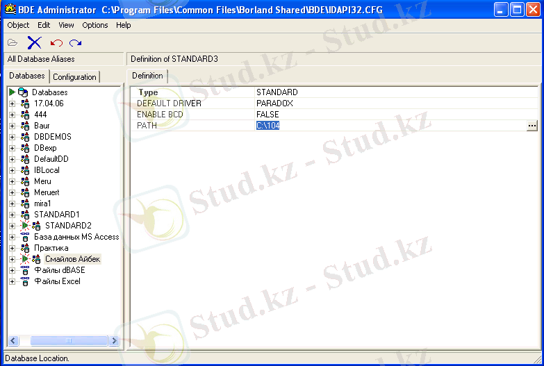Maximize the BDE Administrator window
Viewport: 544px width, 366px height.
point(517,9)
